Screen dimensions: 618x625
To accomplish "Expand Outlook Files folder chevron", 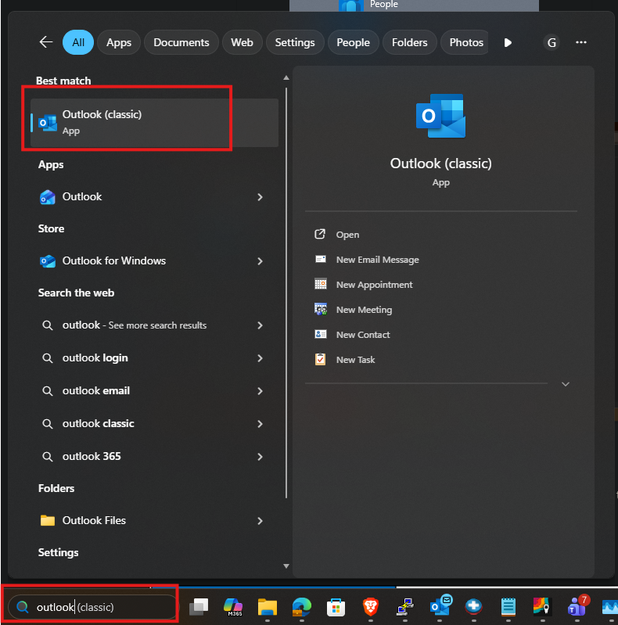I will pyautogui.click(x=260, y=521).
